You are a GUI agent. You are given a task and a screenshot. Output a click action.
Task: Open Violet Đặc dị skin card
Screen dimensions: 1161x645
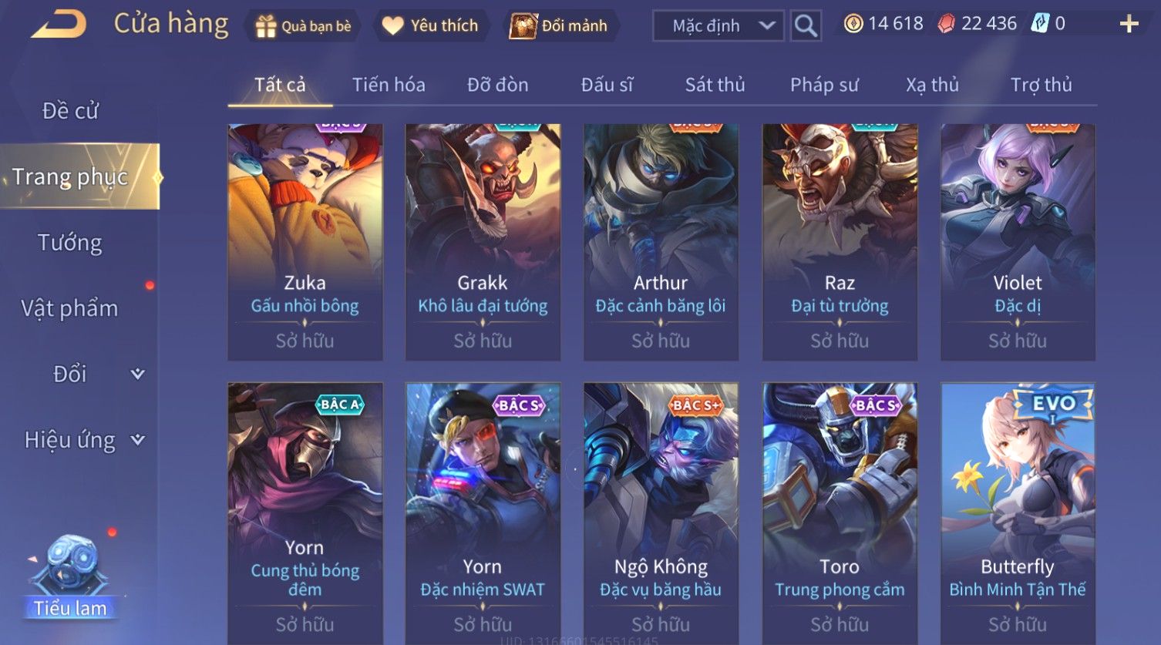tap(1018, 242)
